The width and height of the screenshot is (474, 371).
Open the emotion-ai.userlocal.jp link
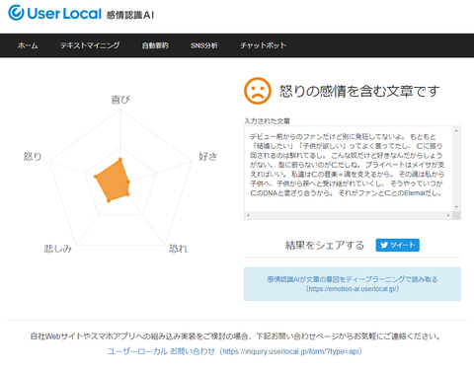click(x=353, y=284)
